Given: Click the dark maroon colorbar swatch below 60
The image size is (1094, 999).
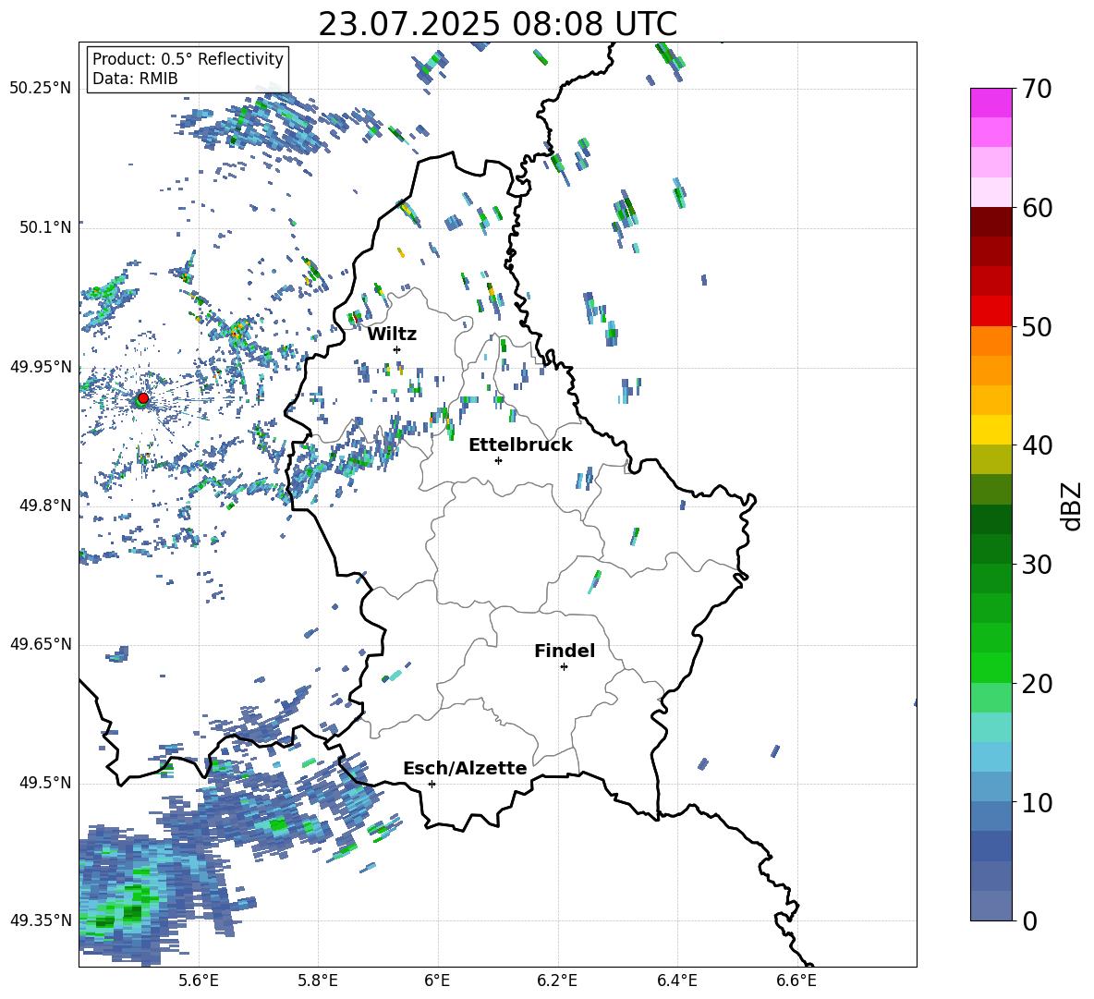Looking at the screenshot, I should [x=991, y=222].
